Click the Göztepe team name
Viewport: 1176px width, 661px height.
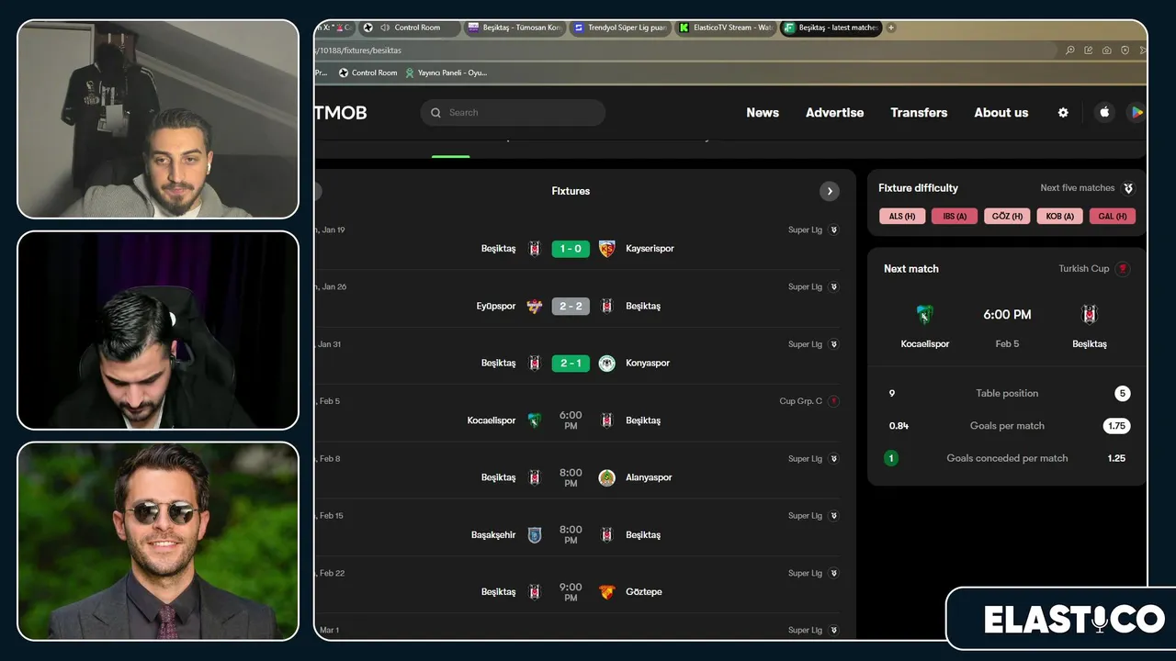(x=644, y=592)
